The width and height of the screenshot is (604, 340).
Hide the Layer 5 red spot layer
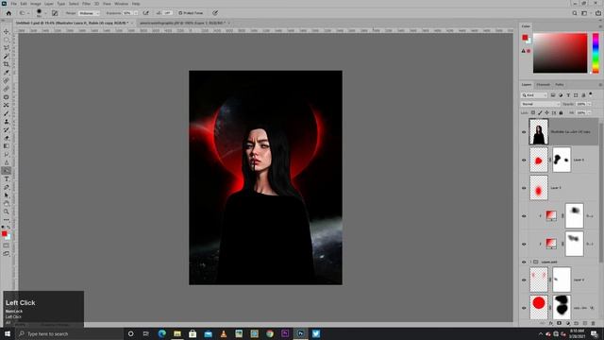(524, 188)
